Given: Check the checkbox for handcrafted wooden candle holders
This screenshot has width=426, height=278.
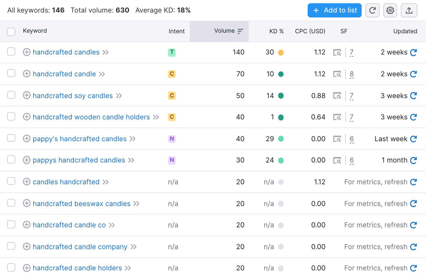Looking at the screenshot, I should 11,116.
